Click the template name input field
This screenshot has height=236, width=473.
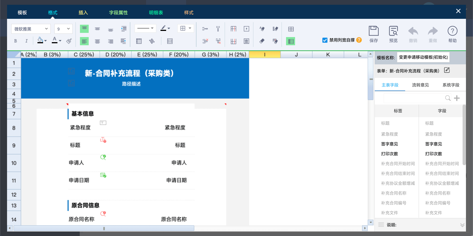pyautogui.click(x=423, y=57)
